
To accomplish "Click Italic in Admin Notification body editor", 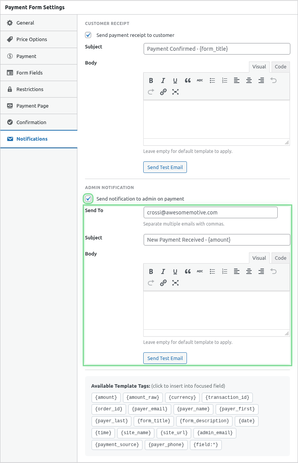I will pos(163,271).
